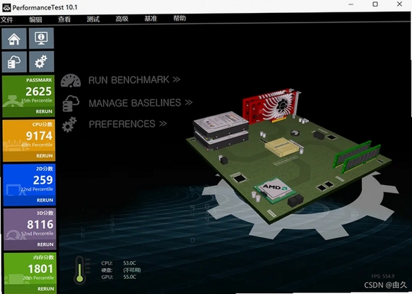Click the cloud server icon beside Manage Baselines
This screenshot has height=294, width=412.
(x=71, y=103)
